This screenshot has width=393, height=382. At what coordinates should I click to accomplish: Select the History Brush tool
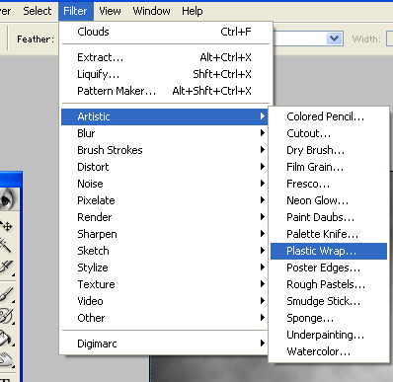point(7,316)
